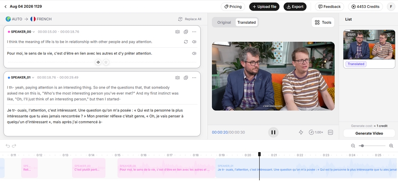Edit the French translation of SPEAKER_01
Image resolution: width=398 pixels, height=182 pixels.
click(95, 116)
